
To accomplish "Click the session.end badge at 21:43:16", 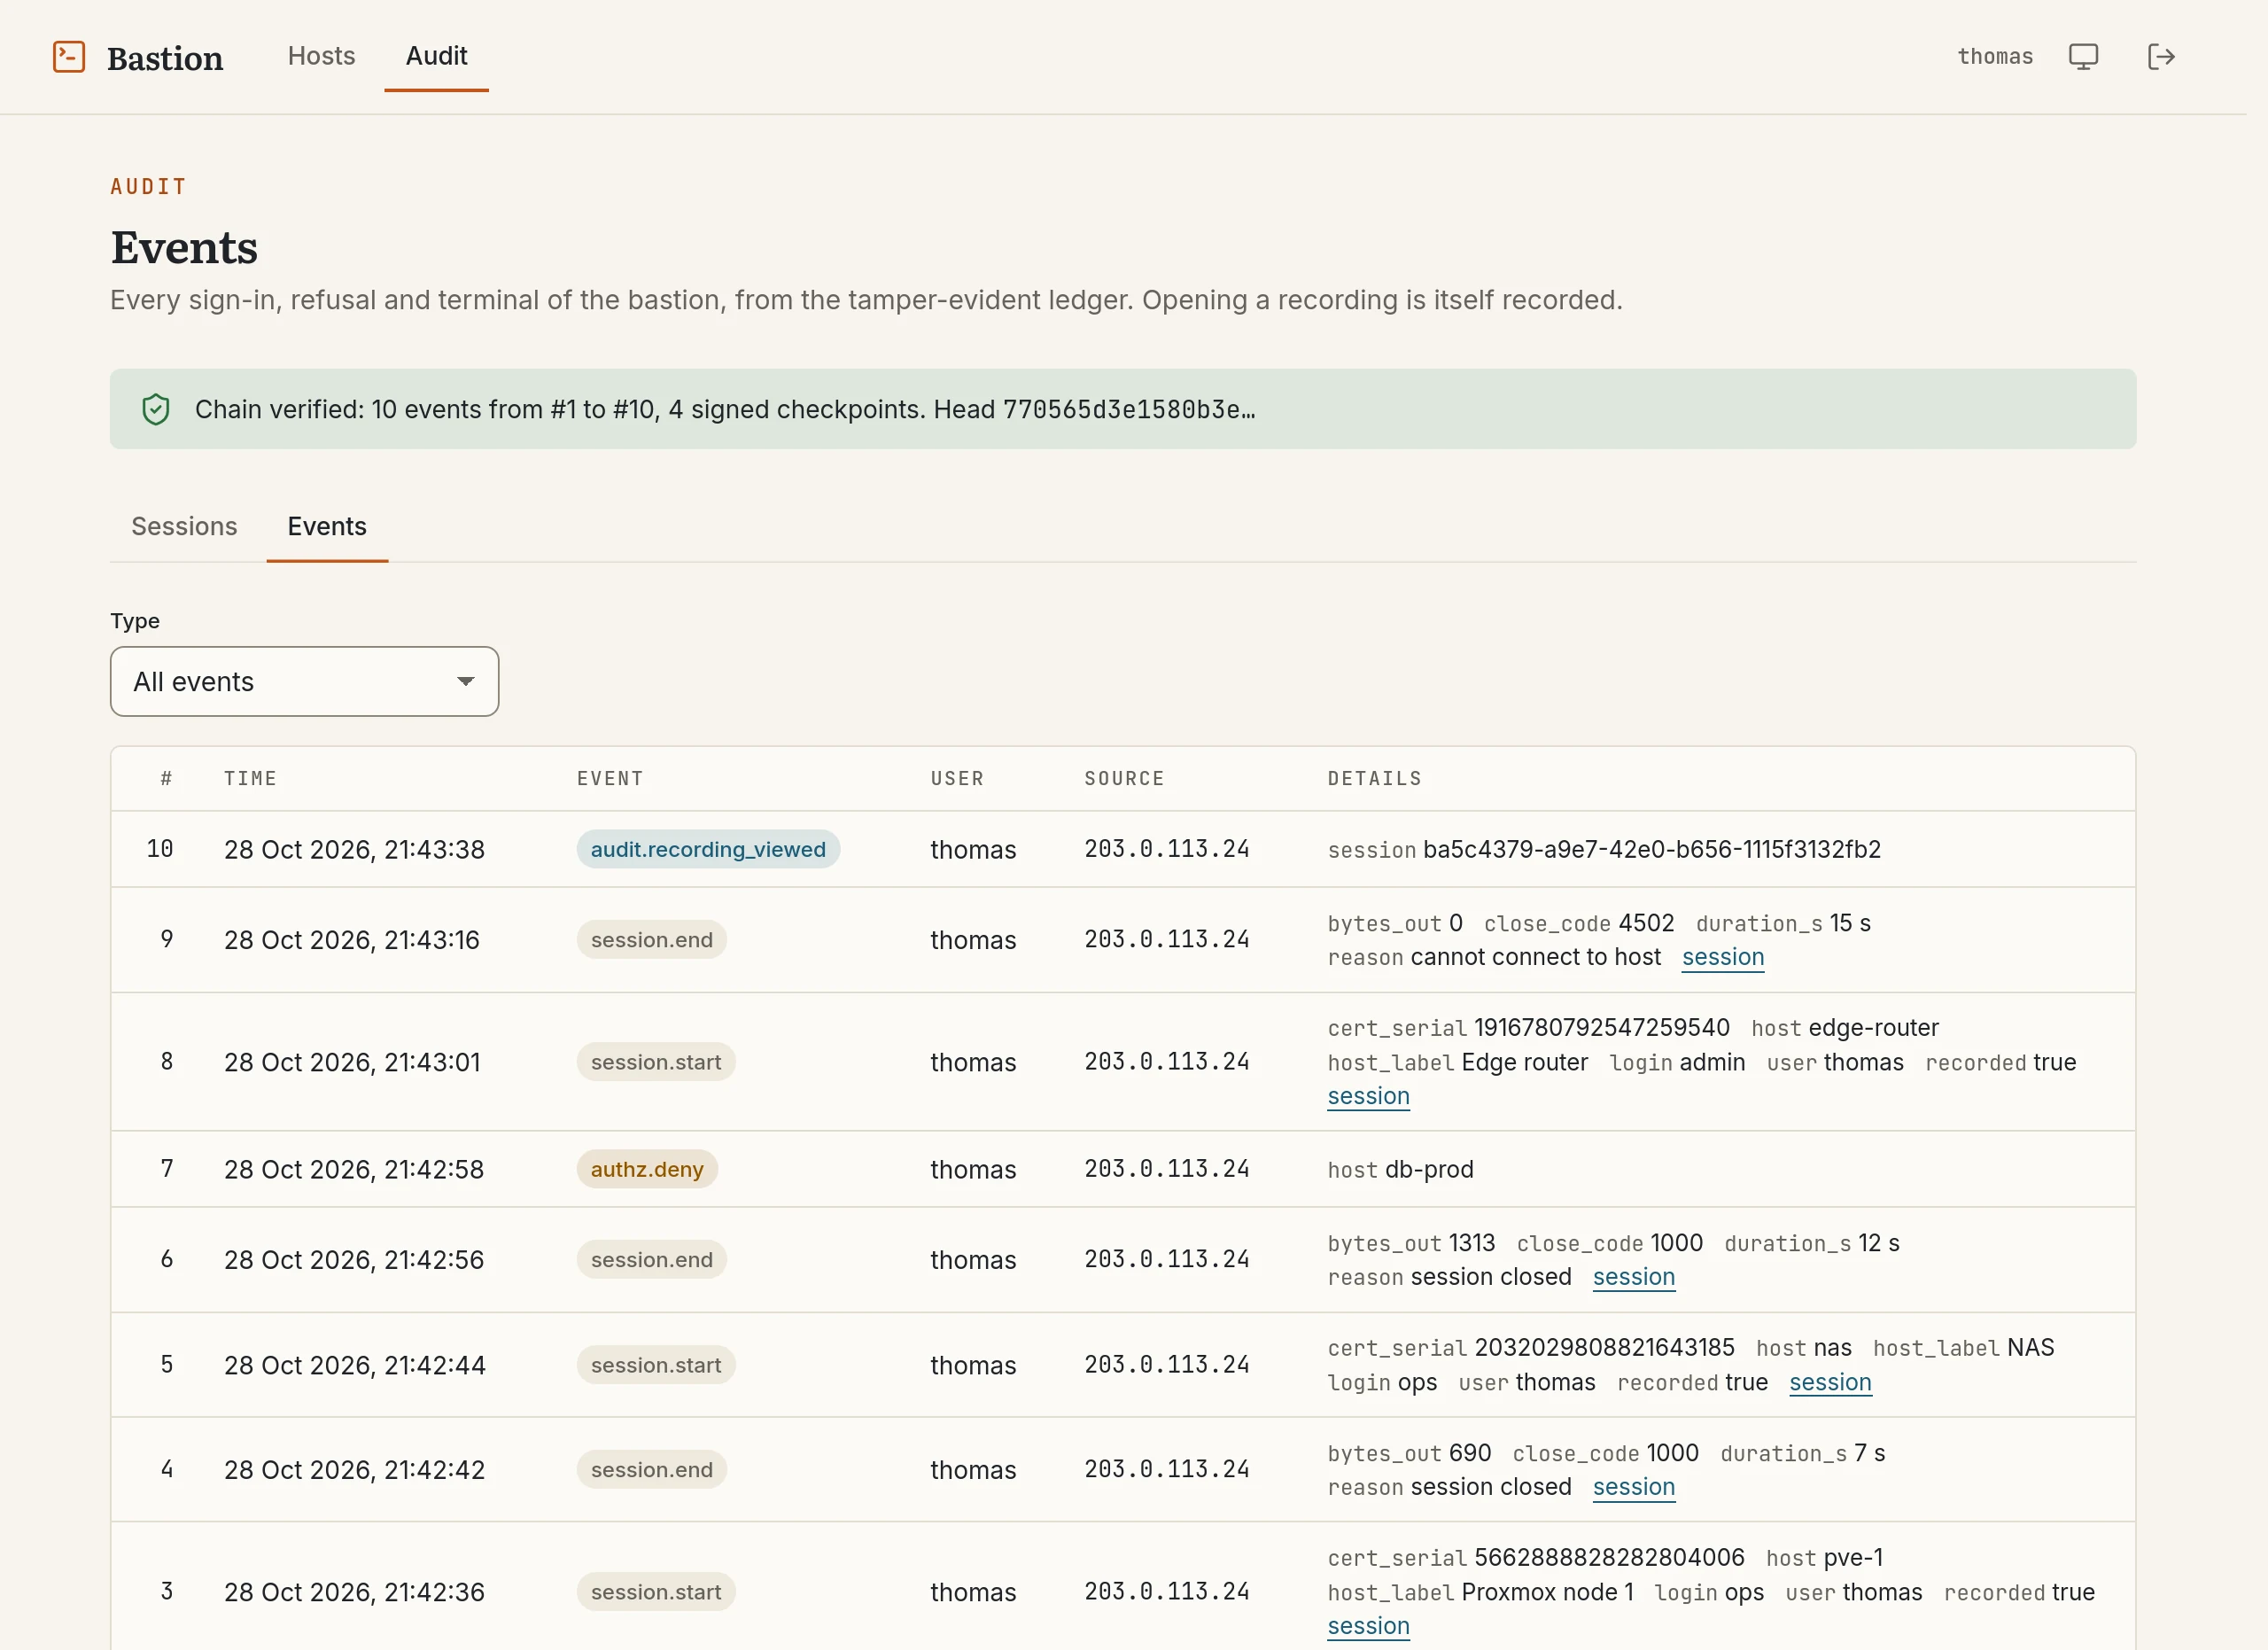I will (x=651, y=939).
